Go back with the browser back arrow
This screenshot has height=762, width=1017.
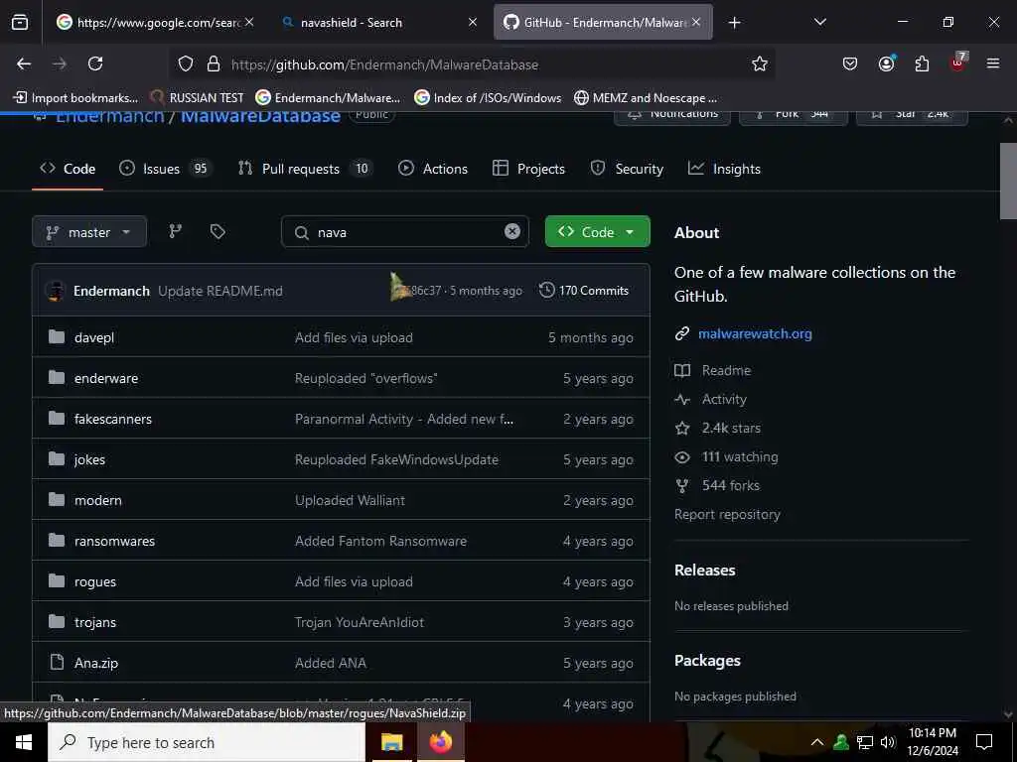click(x=24, y=63)
